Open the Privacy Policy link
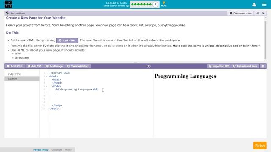 [41, 150]
